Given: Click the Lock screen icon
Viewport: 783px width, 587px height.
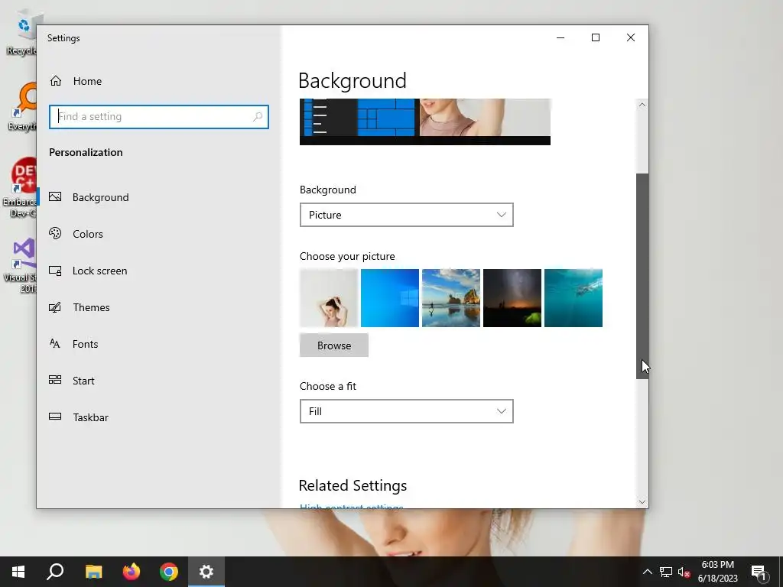Looking at the screenshot, I should pos(55,271).
